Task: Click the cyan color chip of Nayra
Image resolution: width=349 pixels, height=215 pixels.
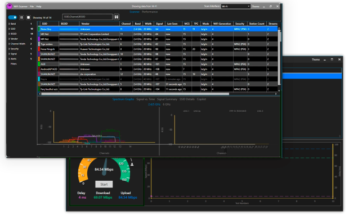Action: (39, 79)
